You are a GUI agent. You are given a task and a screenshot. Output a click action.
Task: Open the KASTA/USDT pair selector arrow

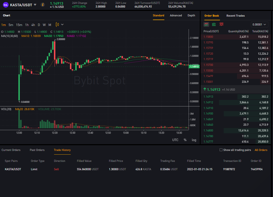pos(35,5)
